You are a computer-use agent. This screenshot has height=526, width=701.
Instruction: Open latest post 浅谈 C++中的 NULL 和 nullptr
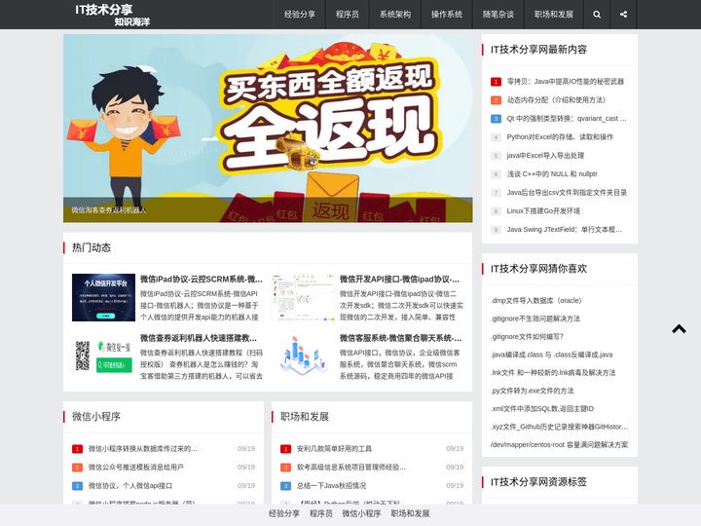pyautogui.click(x=552, y=174)
